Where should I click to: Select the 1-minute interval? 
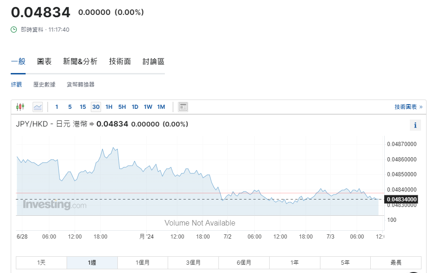57,107
